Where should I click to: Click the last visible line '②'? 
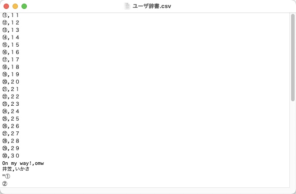point(5,184)
